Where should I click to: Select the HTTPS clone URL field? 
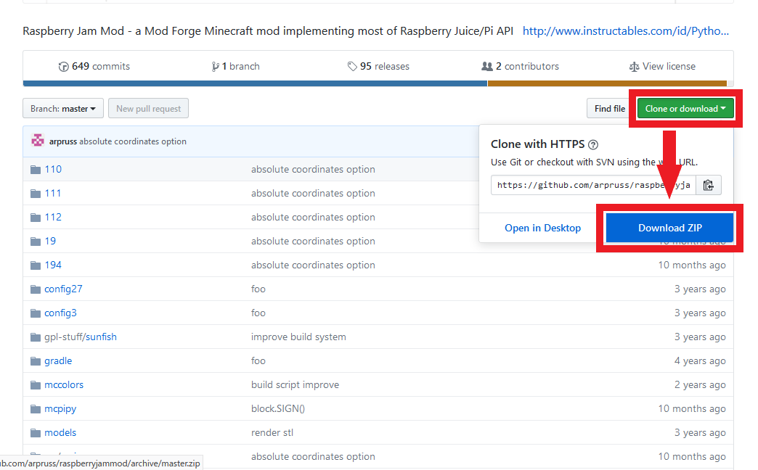coord(593,185)
